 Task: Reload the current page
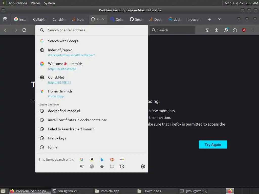[x=24, y=30]
